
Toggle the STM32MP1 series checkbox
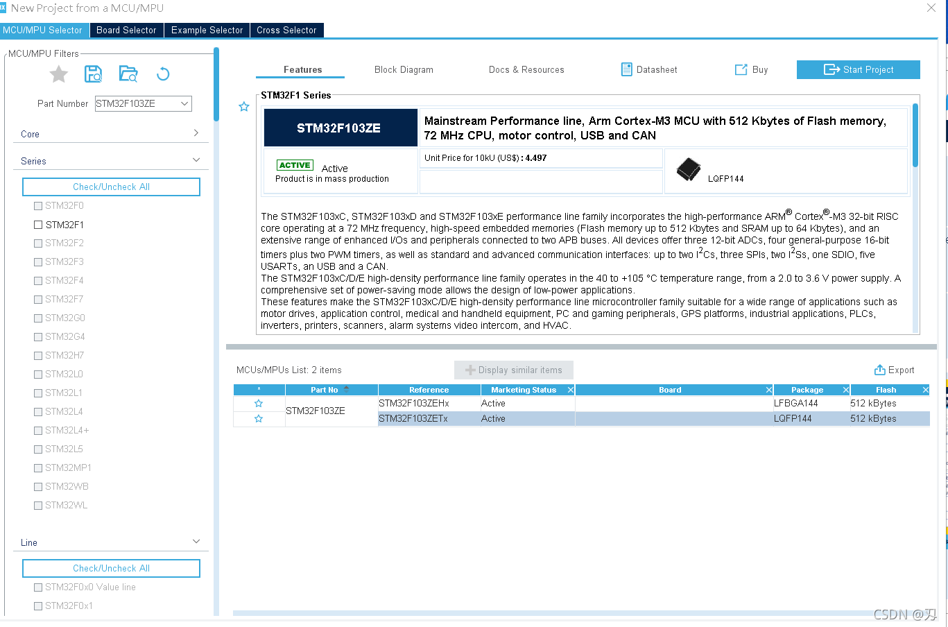point(38,468)
